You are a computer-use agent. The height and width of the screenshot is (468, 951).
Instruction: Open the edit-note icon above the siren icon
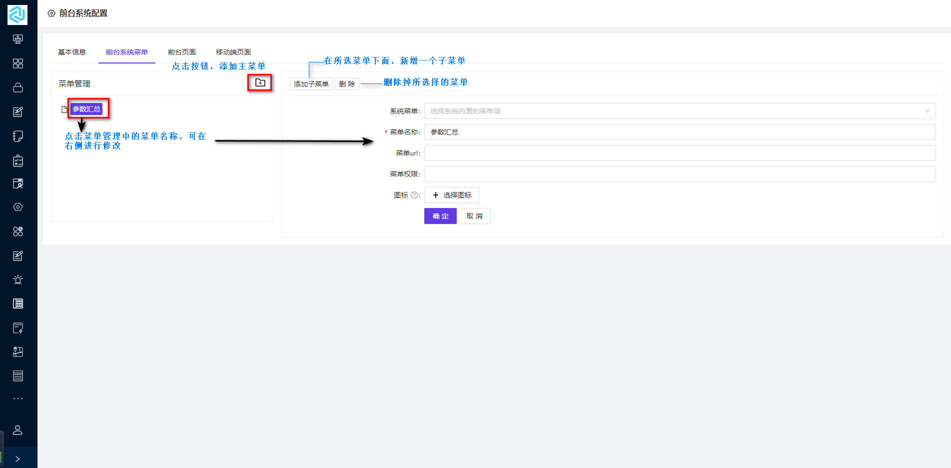click(18, 256)
